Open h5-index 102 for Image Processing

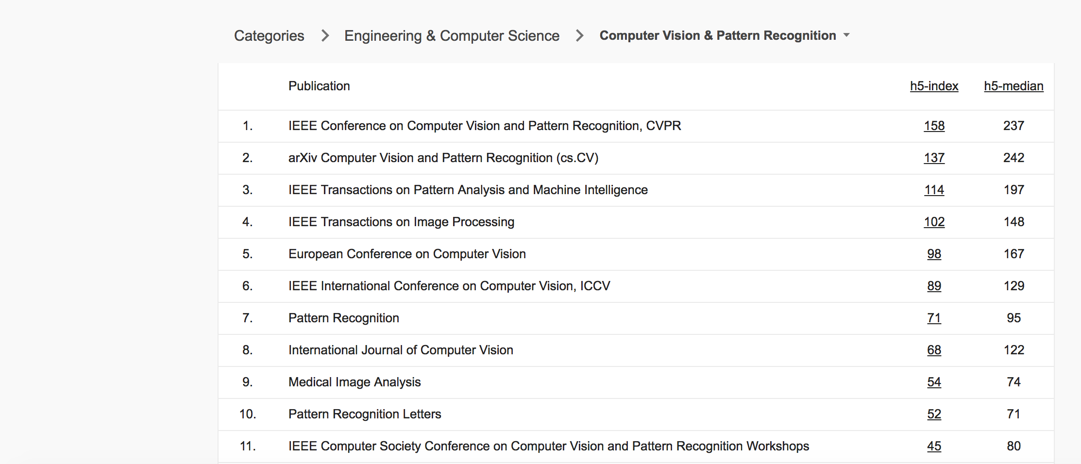pyautogui.click(x=934, y=222)
